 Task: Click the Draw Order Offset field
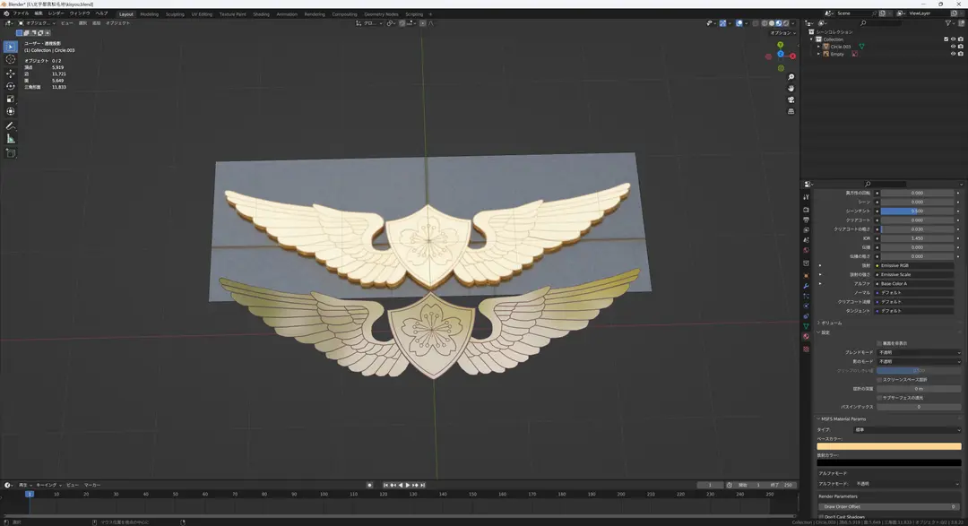(889, 507)
